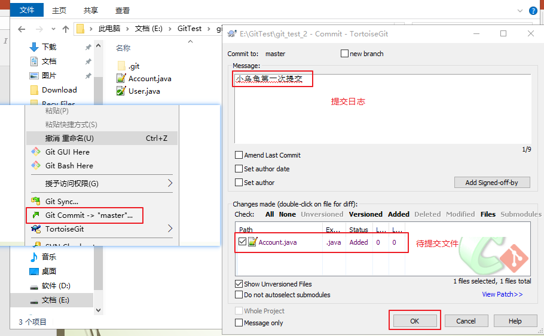Viewport: 544px width, 336px height.
Task: Open the Music library icon
Action: click(x=34, y=257)
